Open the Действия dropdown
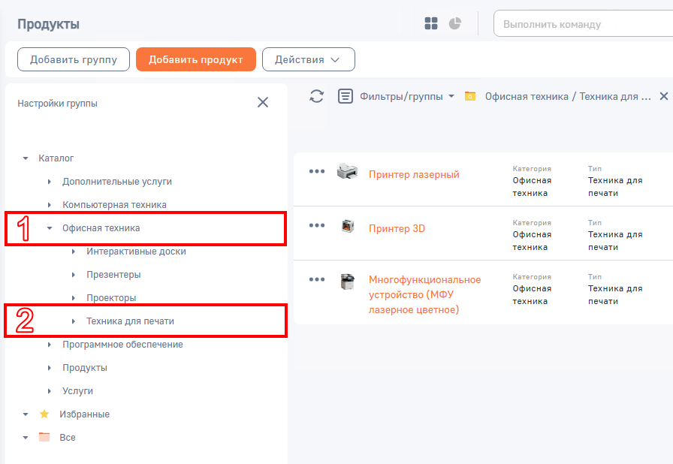 click(309, 59)
